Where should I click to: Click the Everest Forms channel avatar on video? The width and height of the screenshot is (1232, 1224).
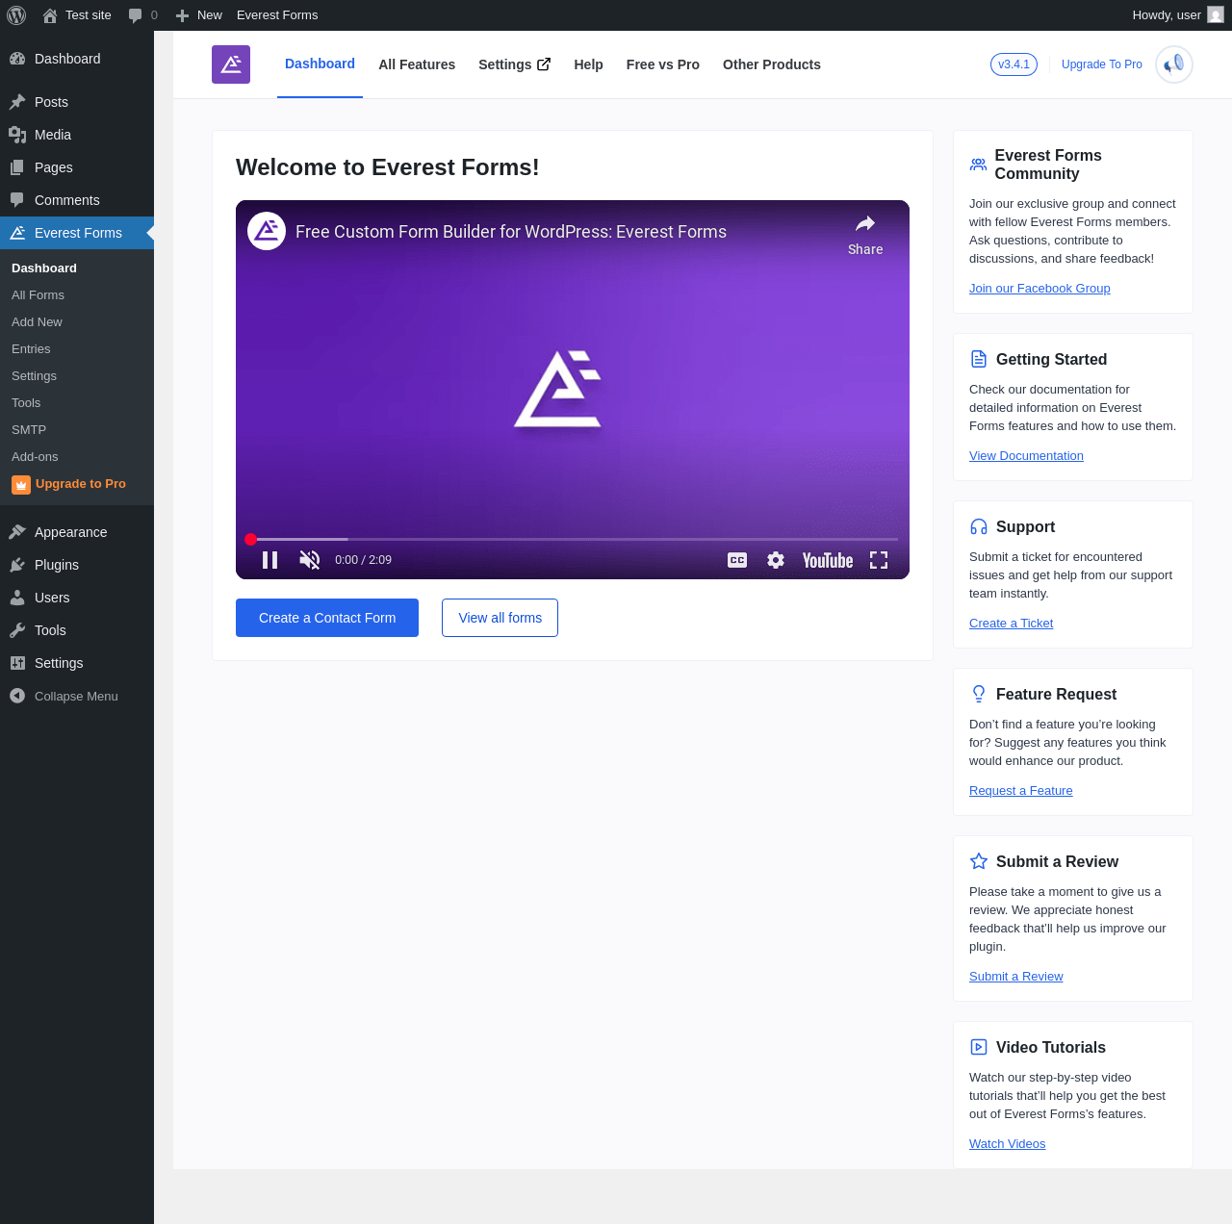pos(267,231)
